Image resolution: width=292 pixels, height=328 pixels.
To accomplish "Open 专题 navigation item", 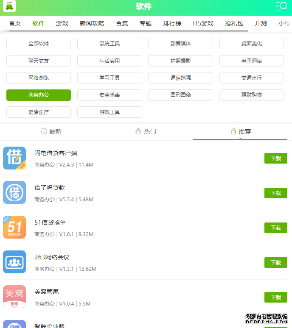I will click(146, 23).
